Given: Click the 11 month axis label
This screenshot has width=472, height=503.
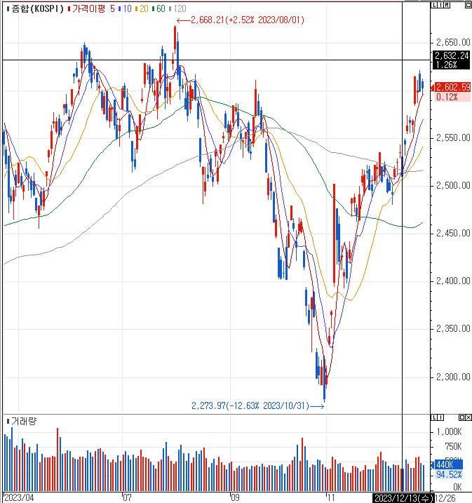Looking at the screenshot, I should point(330,498).
